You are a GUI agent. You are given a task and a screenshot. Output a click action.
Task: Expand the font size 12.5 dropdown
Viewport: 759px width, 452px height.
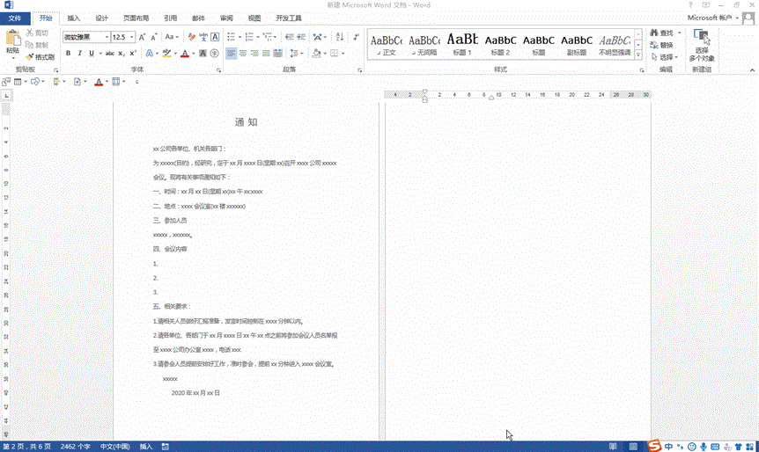pos(132,37)
